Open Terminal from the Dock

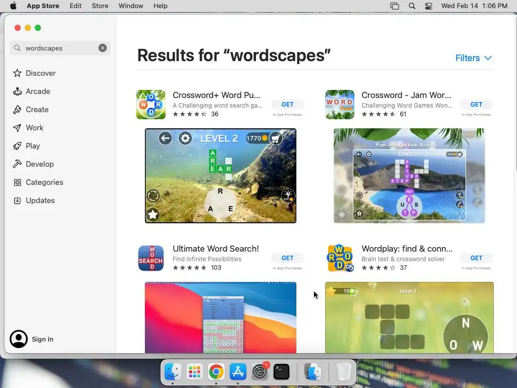pos(282,371)
